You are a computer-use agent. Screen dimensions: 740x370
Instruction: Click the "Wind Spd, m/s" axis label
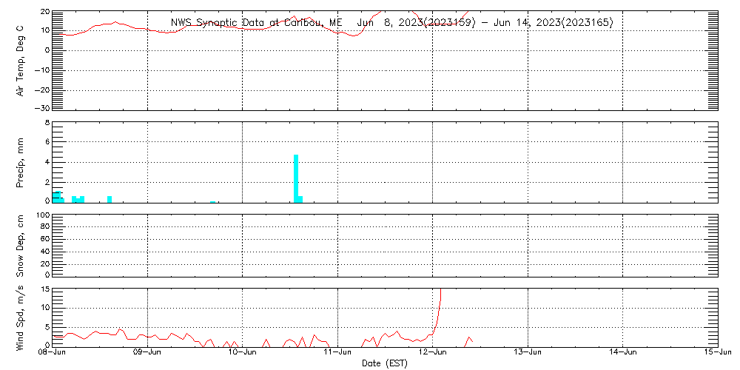coord(20,317)
